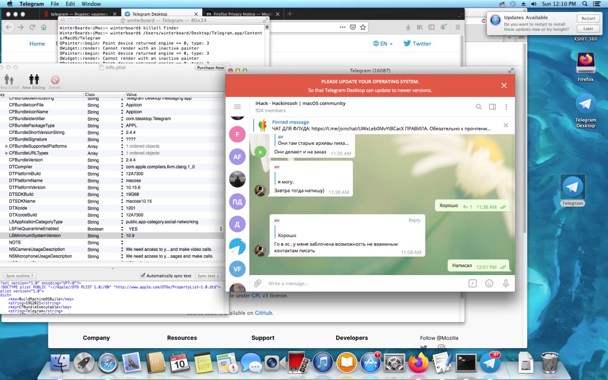
Task: Select the 10.9 value of LSMinimumSystemVersion
Action: (x=130, y=236)
